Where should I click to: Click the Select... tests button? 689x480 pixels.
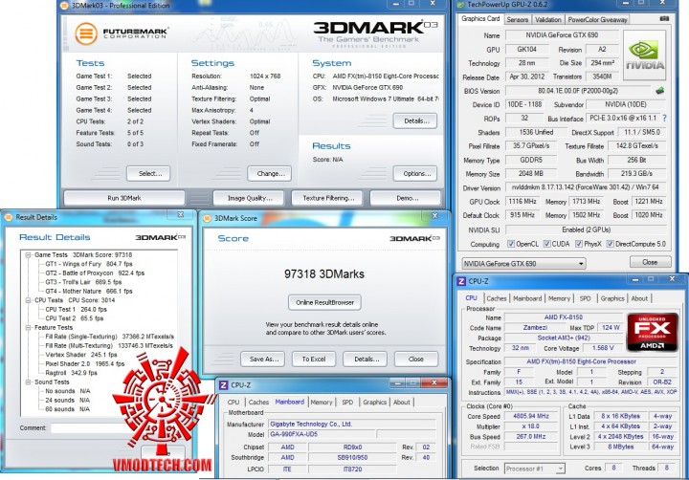[x=148, y=173]
